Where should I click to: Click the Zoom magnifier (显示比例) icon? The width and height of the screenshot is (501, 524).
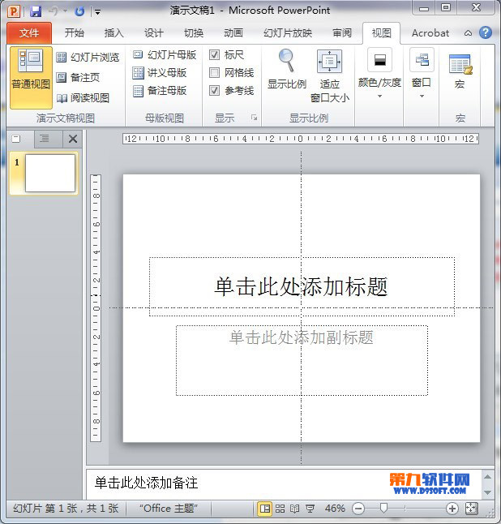[286, 61]
